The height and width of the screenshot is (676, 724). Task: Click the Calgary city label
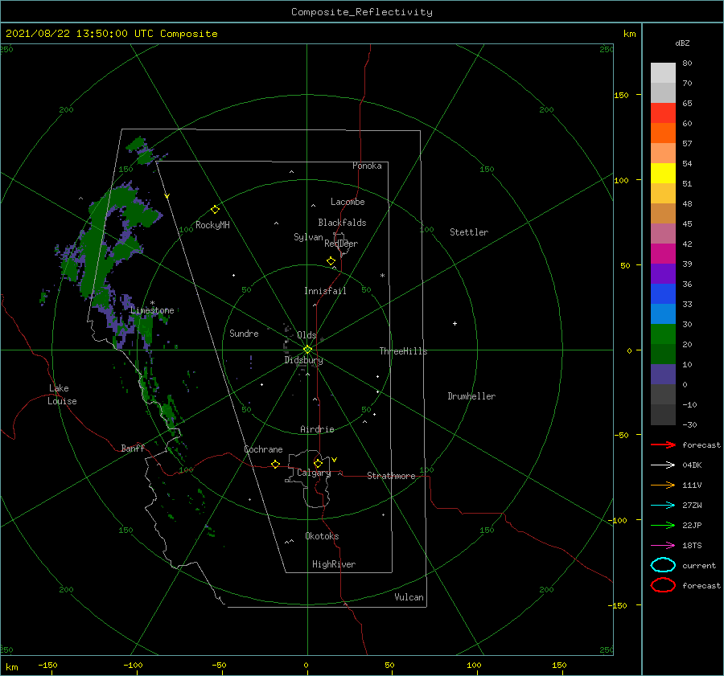tap(314, 473)
